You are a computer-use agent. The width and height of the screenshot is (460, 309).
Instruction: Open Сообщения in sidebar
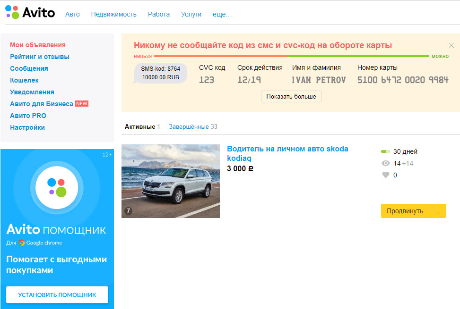[x=29, y=68]
